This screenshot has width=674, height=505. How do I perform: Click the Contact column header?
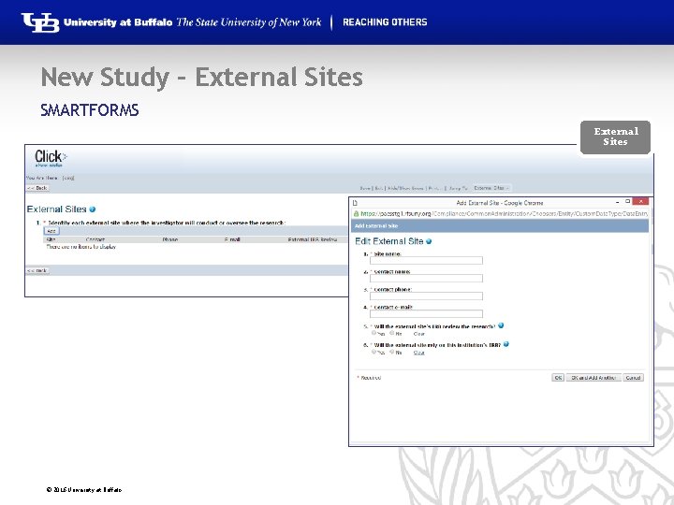pyautogui.click(x=95, y=239)
